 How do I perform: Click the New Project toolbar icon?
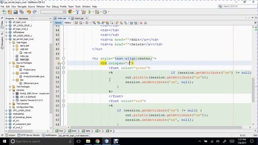(x=10, y=12)
